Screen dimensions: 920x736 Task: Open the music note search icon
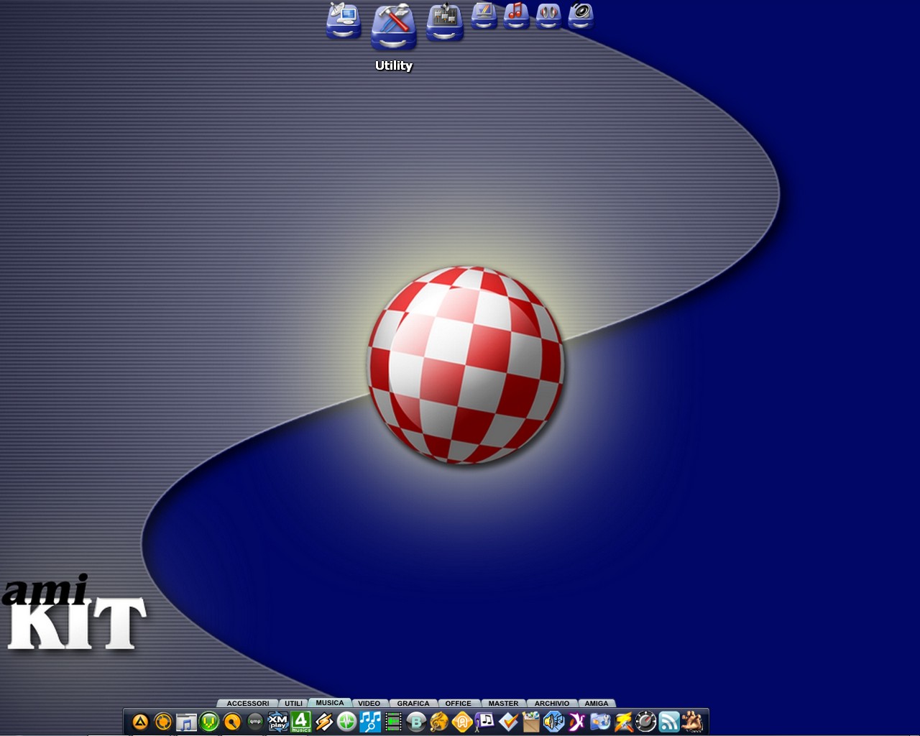coord(370,721)
